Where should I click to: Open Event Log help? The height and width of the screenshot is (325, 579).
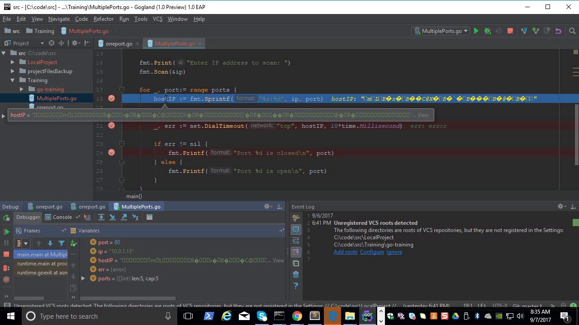pyautogui.click(x=296, y=286)
